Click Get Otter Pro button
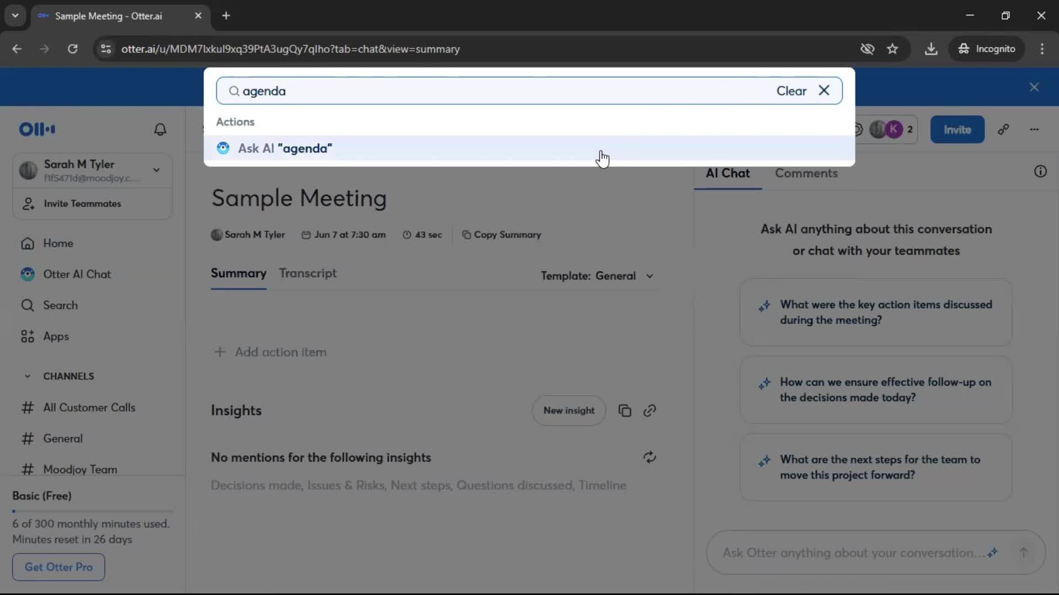 pyautogui.click(x=58, y=567)
